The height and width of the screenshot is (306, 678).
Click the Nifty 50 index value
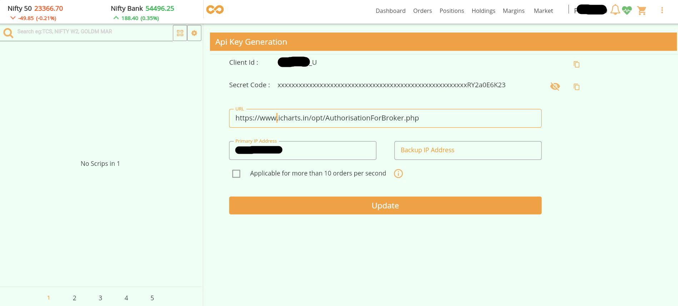tap(49, 8)
